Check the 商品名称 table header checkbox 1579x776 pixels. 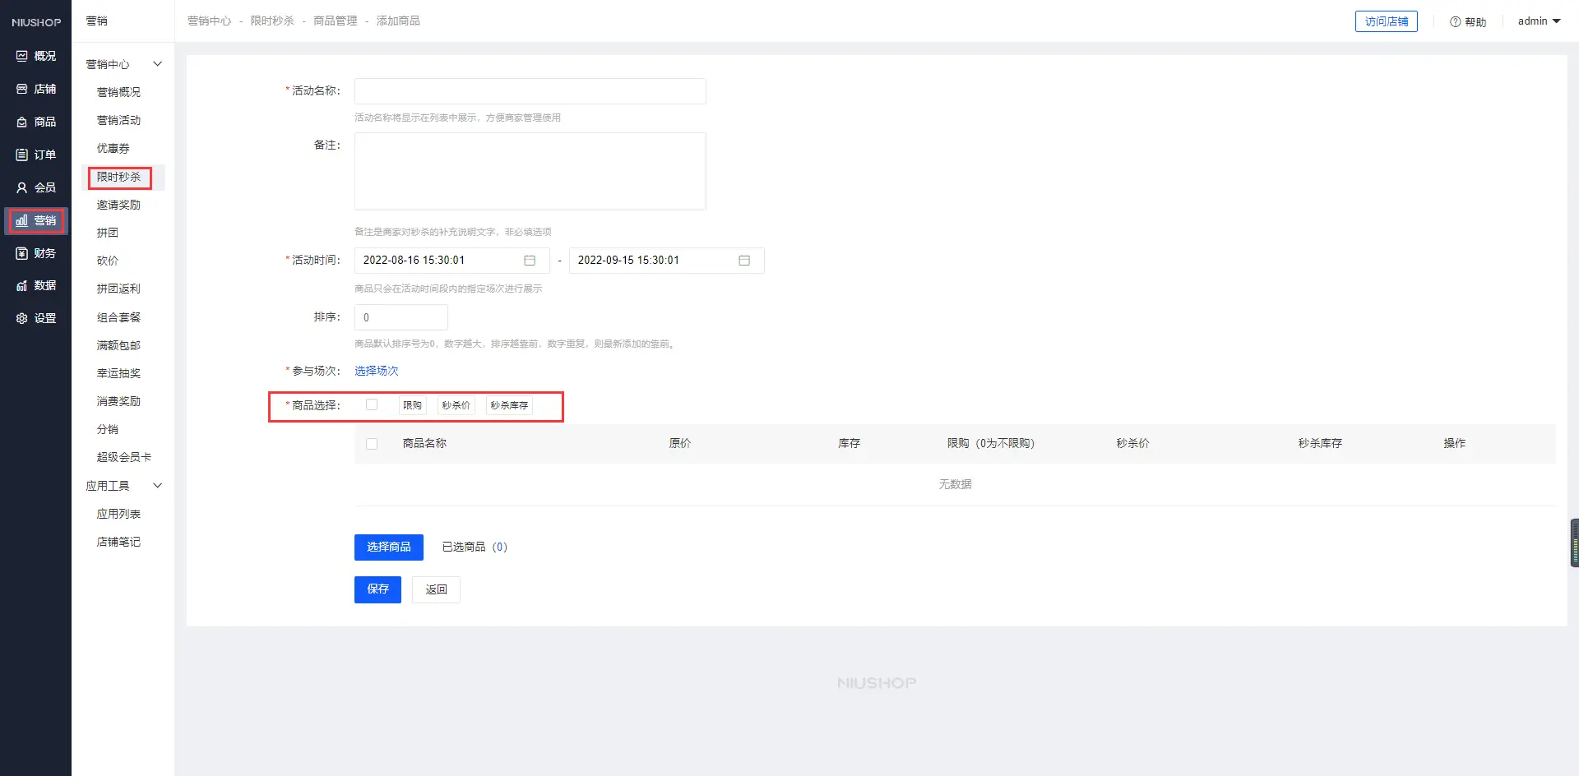[372, 444]
